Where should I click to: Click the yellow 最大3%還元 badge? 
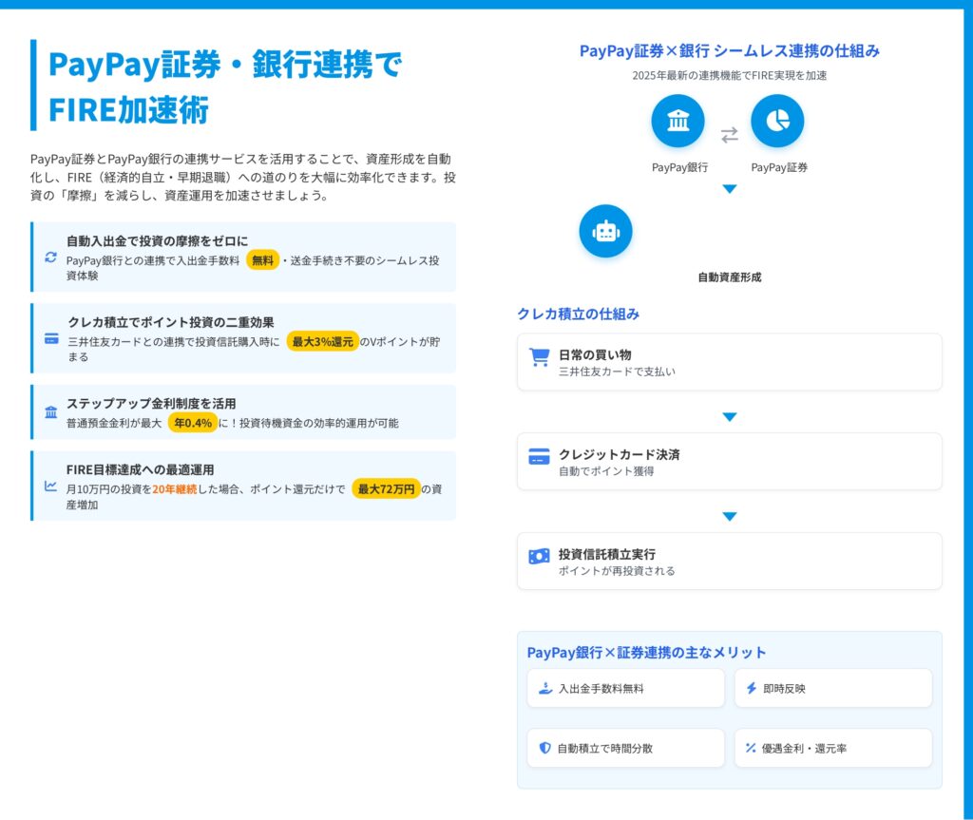tap(323, 341)
